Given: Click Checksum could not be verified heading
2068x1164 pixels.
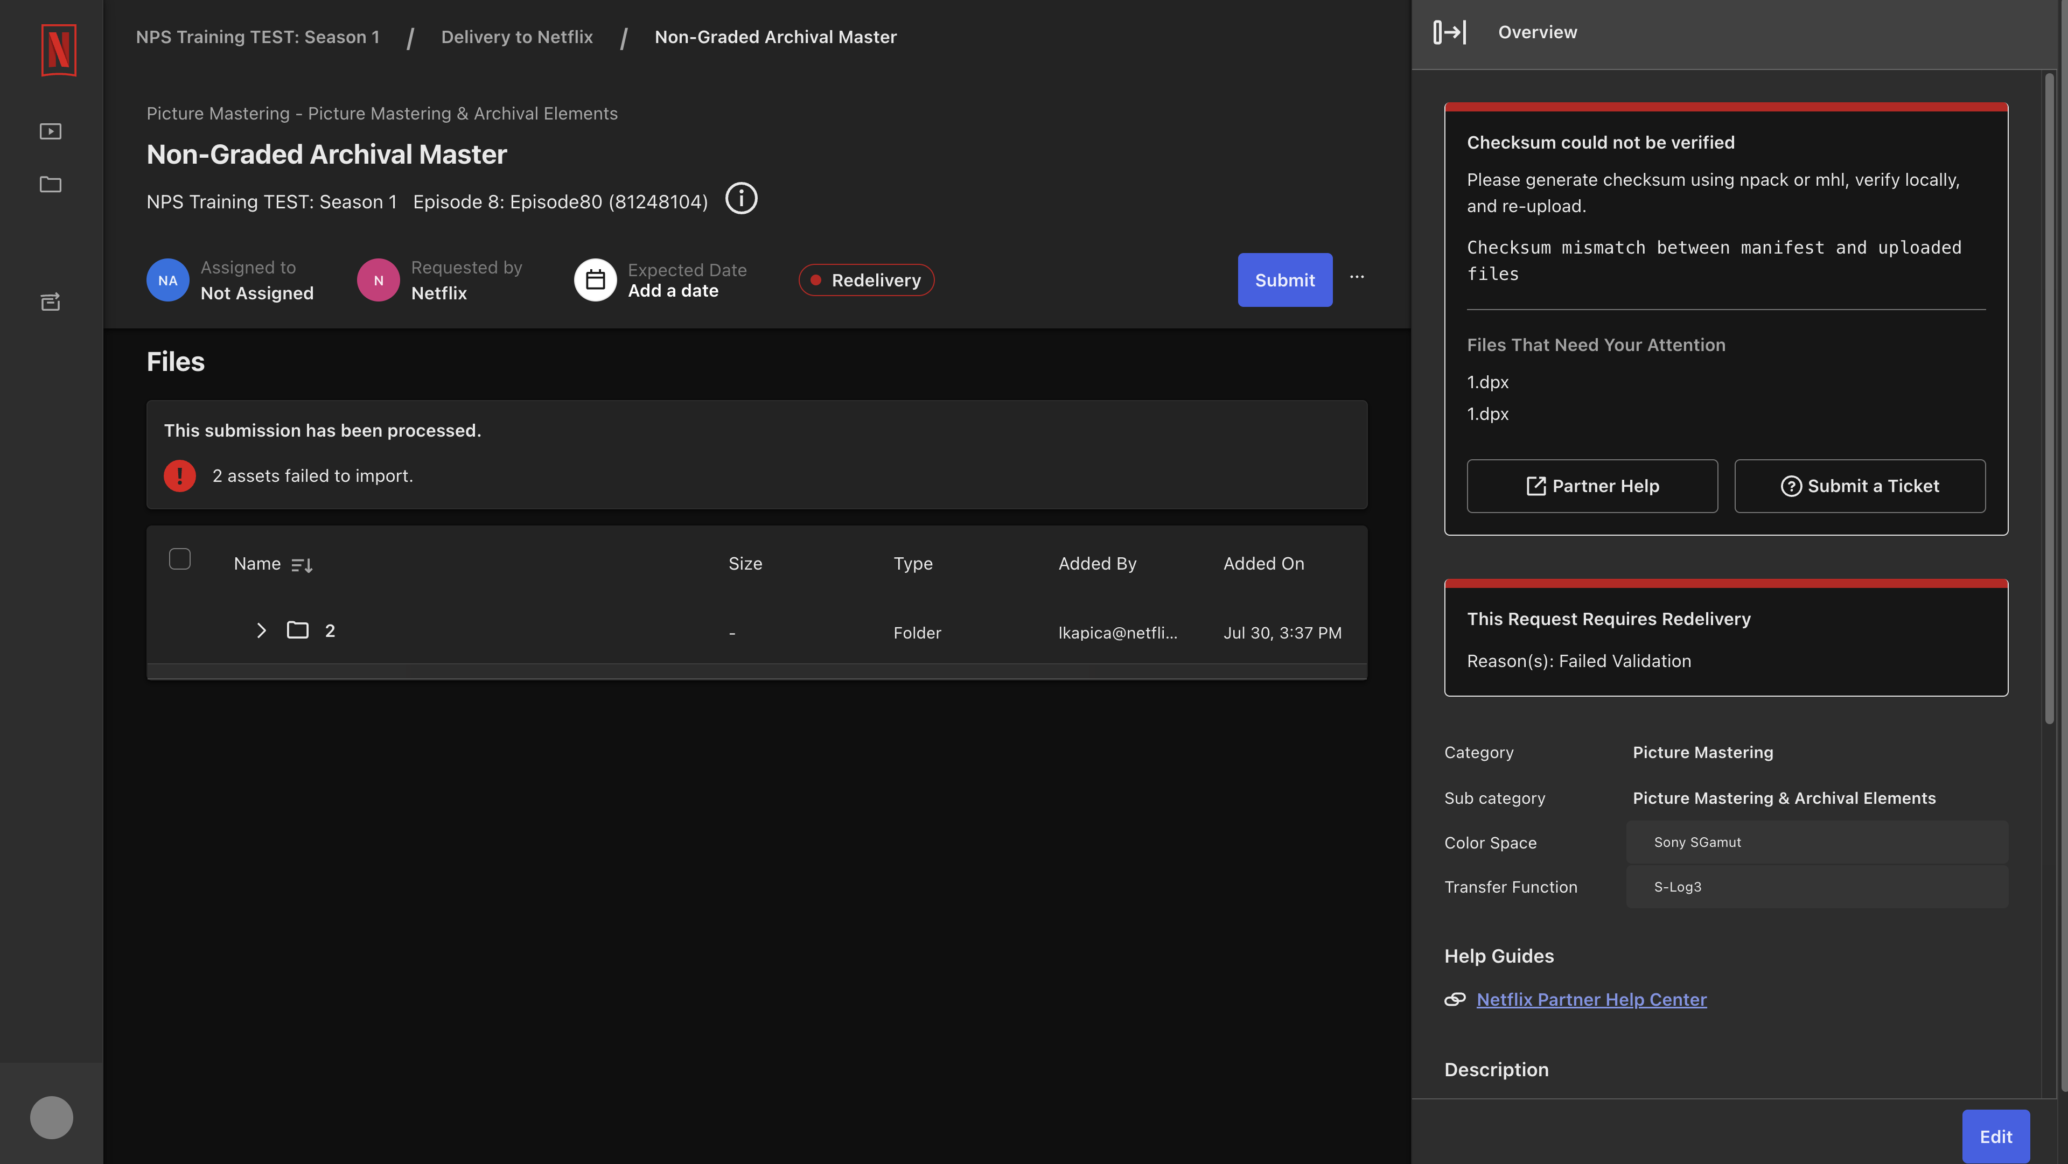Looking at the screenshot, I should [x=1601, y=142].
